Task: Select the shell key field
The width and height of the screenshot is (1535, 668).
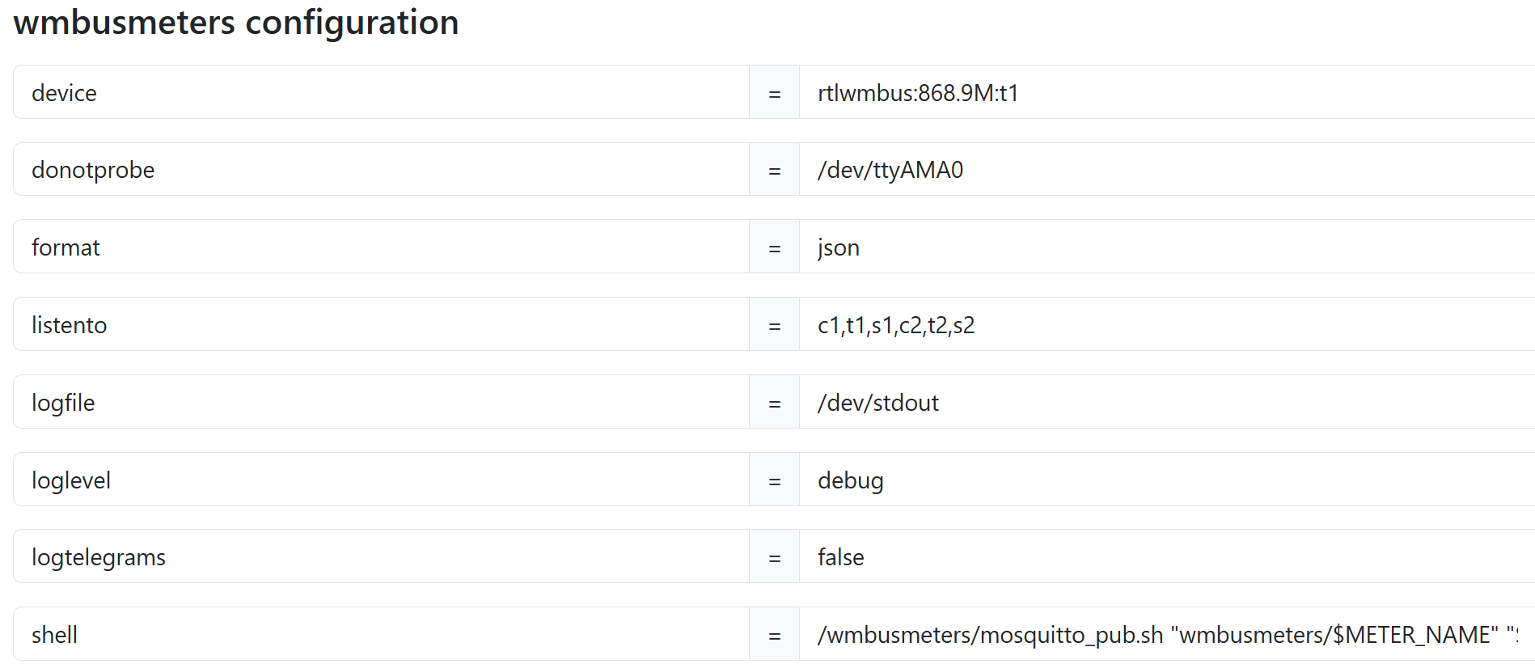Action: (x=381, y=634)
